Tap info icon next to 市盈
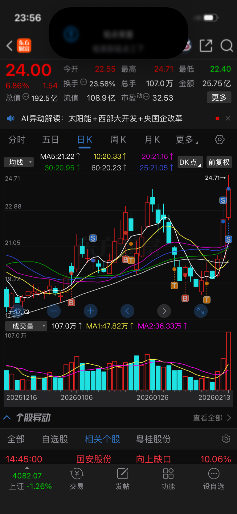The height and width of the screenshot is (514, 237). click(x=146, y=97)
